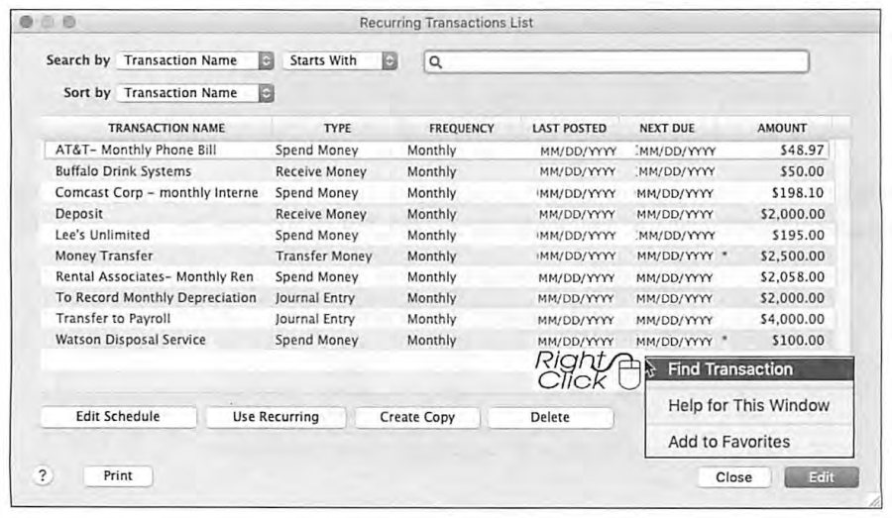This screenshot has height=518, width=892.
Task: Click the $2,058.00 amount cell
Action: point(793,277)
